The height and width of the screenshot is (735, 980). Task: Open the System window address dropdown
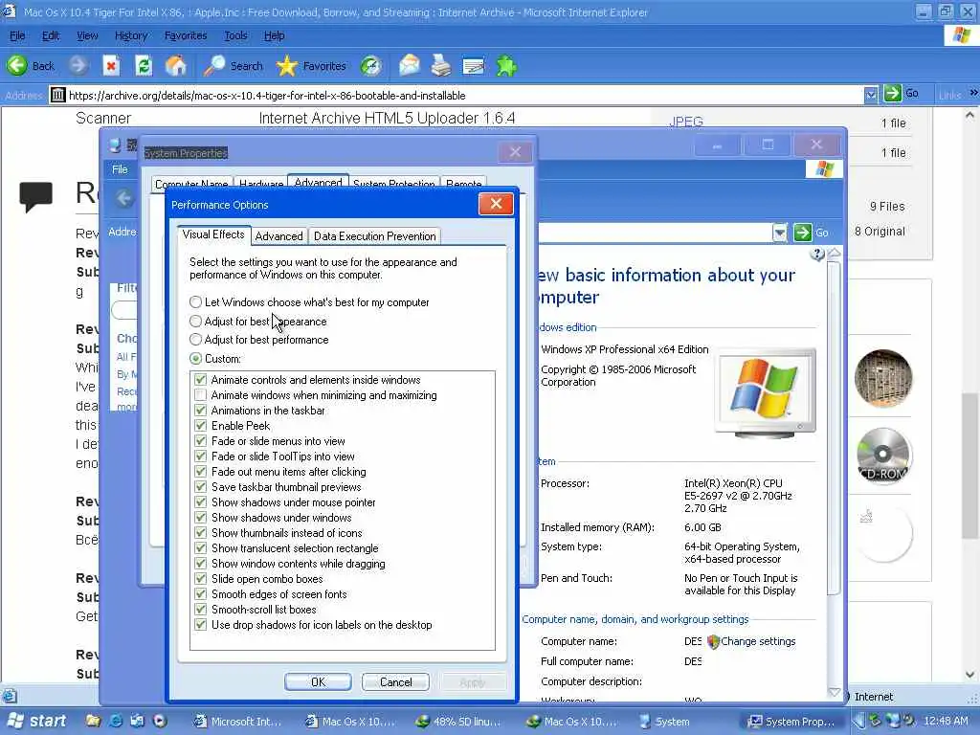pos(779,234)
